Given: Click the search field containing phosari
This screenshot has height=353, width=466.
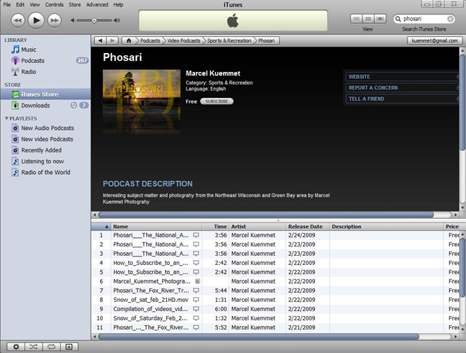Looking at the screenshot, I should tap(424, 19).
